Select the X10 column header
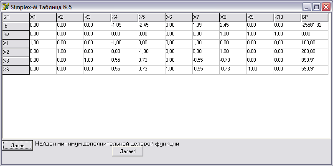The image size is (333, 166). point(287,18)
